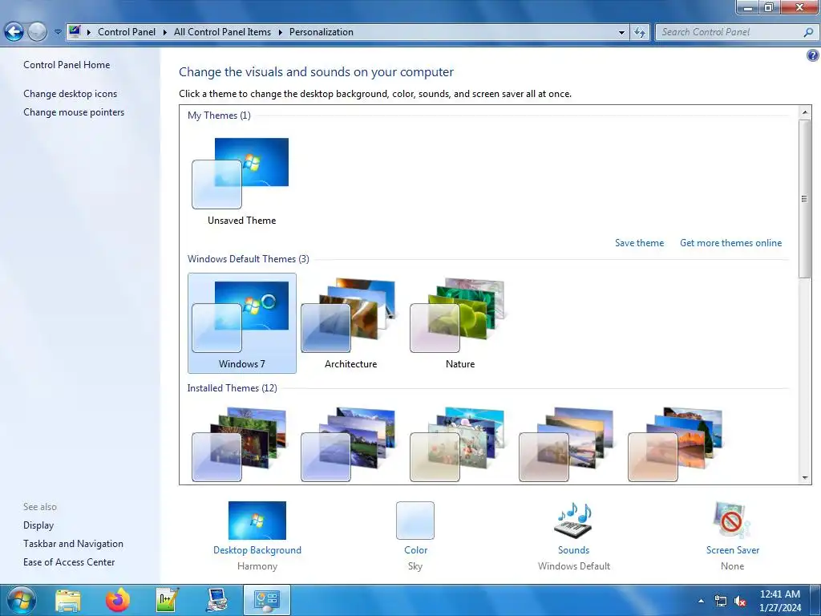
Task: Click the Windows Start orb button
Action: [x=21, y=600]
